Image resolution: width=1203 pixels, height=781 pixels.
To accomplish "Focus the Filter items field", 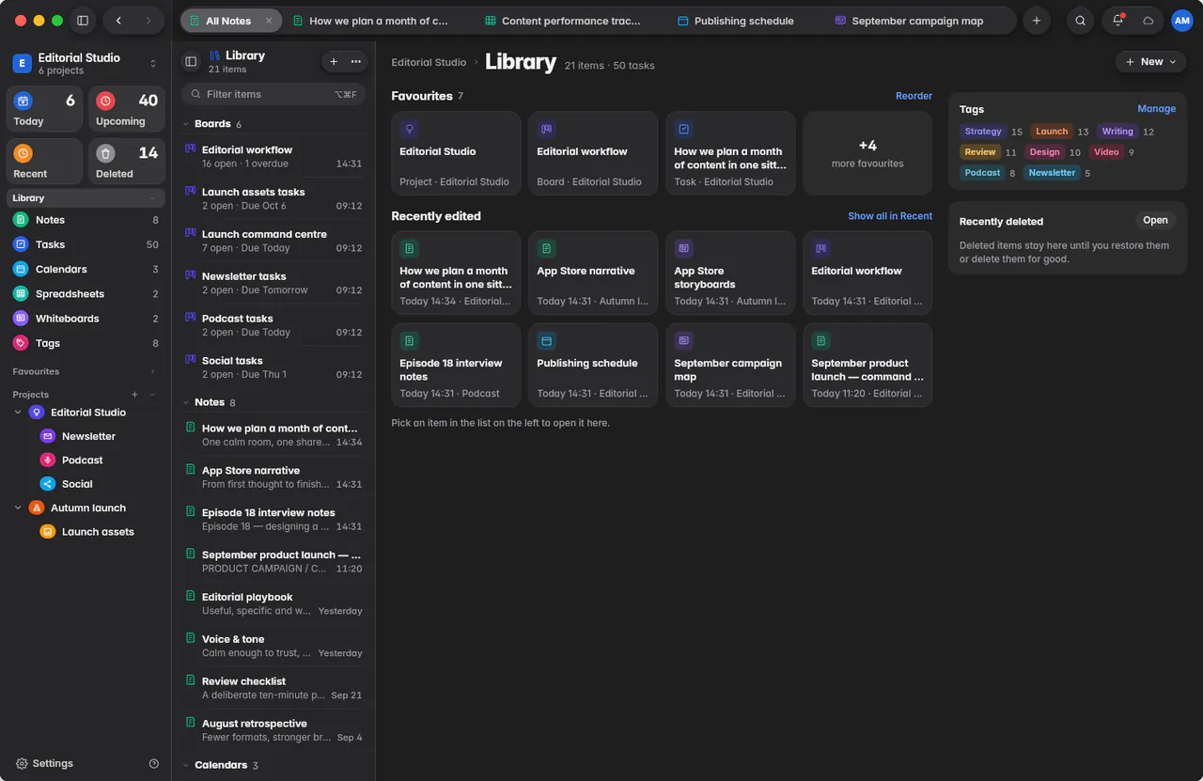I will [273, 94].
